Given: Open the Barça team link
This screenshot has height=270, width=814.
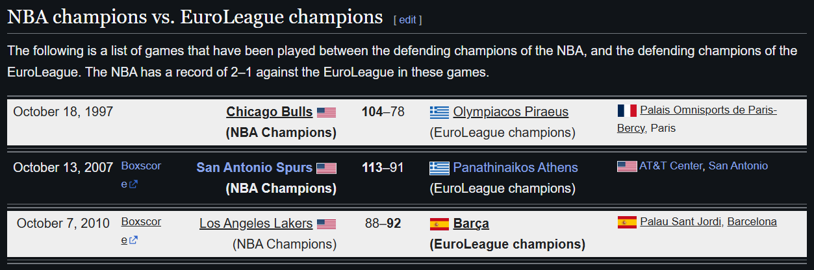Looking at the screenshot, I should (x=471, y=223).
